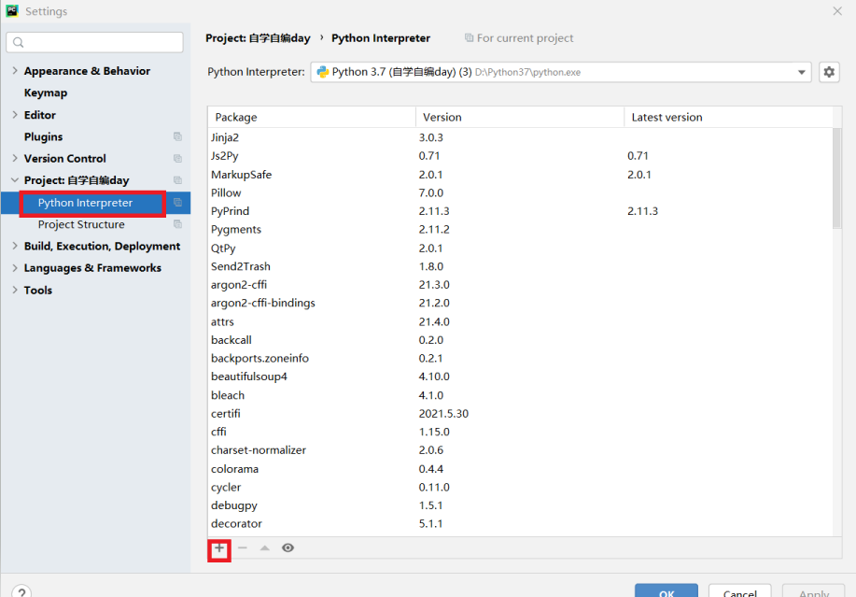The height and width of the screenshot is (597, 856).
Task: Click the package list vertical scrollbar
Action: pos(837,178)
